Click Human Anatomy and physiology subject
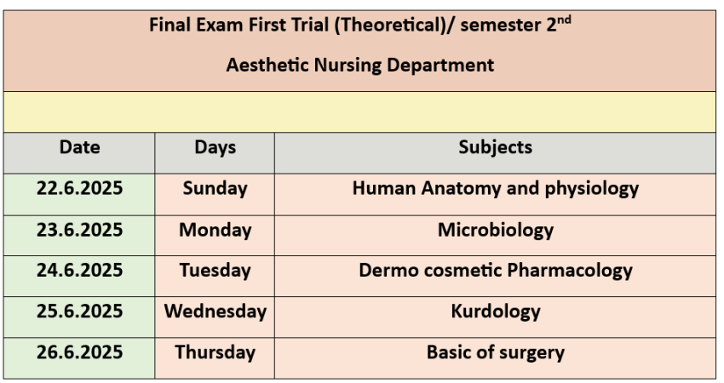The width and height of the screenshot is (724, 383). pos(495,189)
